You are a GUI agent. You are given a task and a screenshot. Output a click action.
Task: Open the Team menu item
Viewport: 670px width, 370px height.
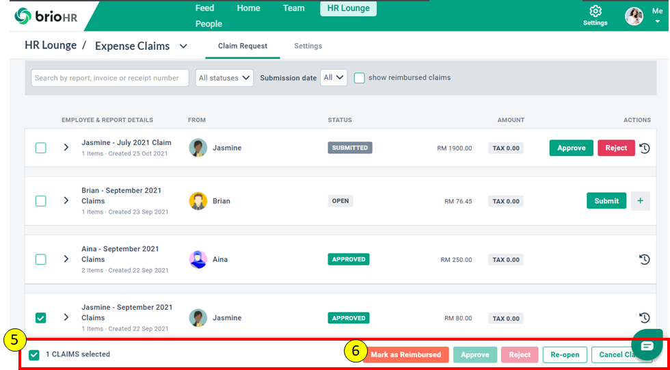coord(293,8)
